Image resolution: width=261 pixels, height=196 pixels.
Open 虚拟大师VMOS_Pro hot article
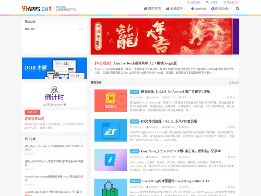tap(54, 163)
